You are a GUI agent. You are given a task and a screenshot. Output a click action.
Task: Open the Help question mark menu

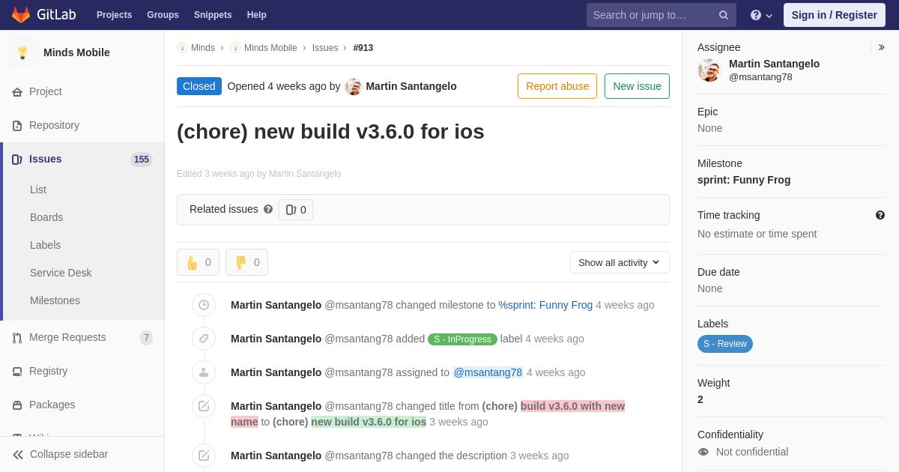point(761,15)
